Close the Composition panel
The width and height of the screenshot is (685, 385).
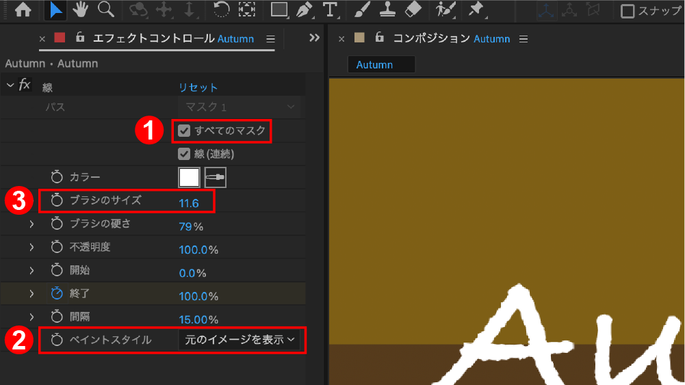tap(341, 39)
